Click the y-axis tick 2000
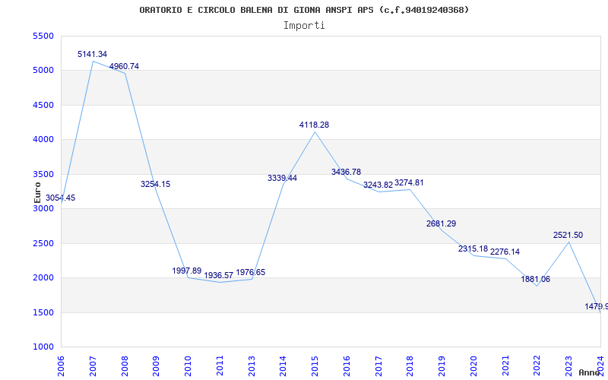608x380 pixels. [44, 278]
